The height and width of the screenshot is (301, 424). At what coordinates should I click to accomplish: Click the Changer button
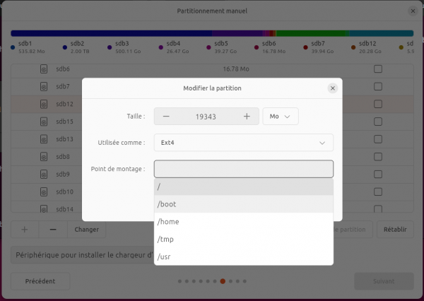(x=86, y=230)
